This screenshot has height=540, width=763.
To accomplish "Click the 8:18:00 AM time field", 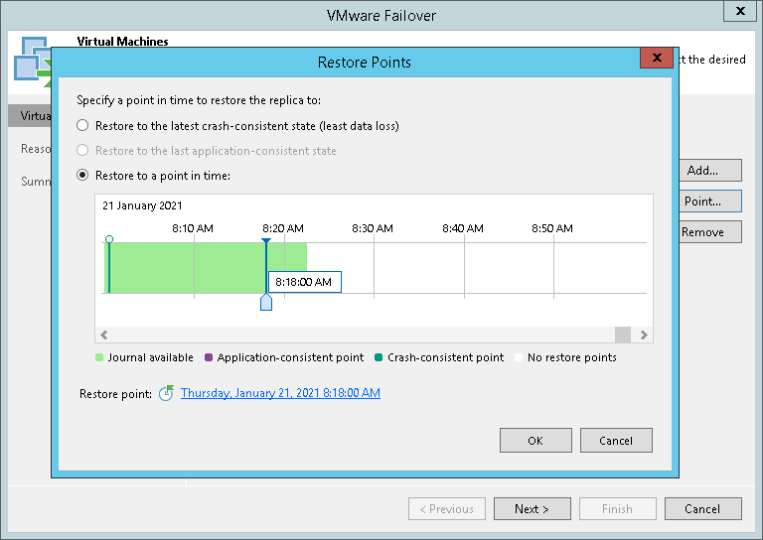I will 305,282.
